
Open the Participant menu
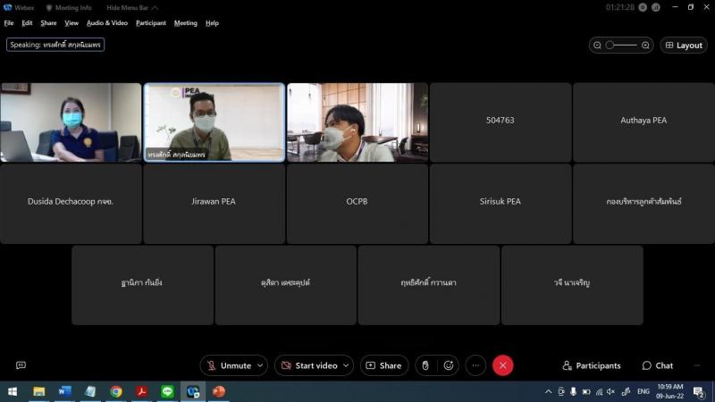click(150, 23)
